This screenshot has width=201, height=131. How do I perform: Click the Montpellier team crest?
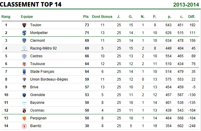point(24,33)
